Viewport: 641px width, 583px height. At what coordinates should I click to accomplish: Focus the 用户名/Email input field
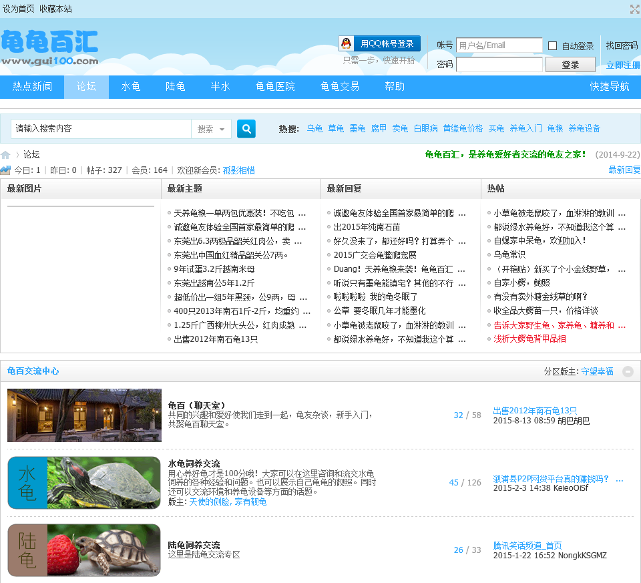pyautogui.click(x=499, y=45)
